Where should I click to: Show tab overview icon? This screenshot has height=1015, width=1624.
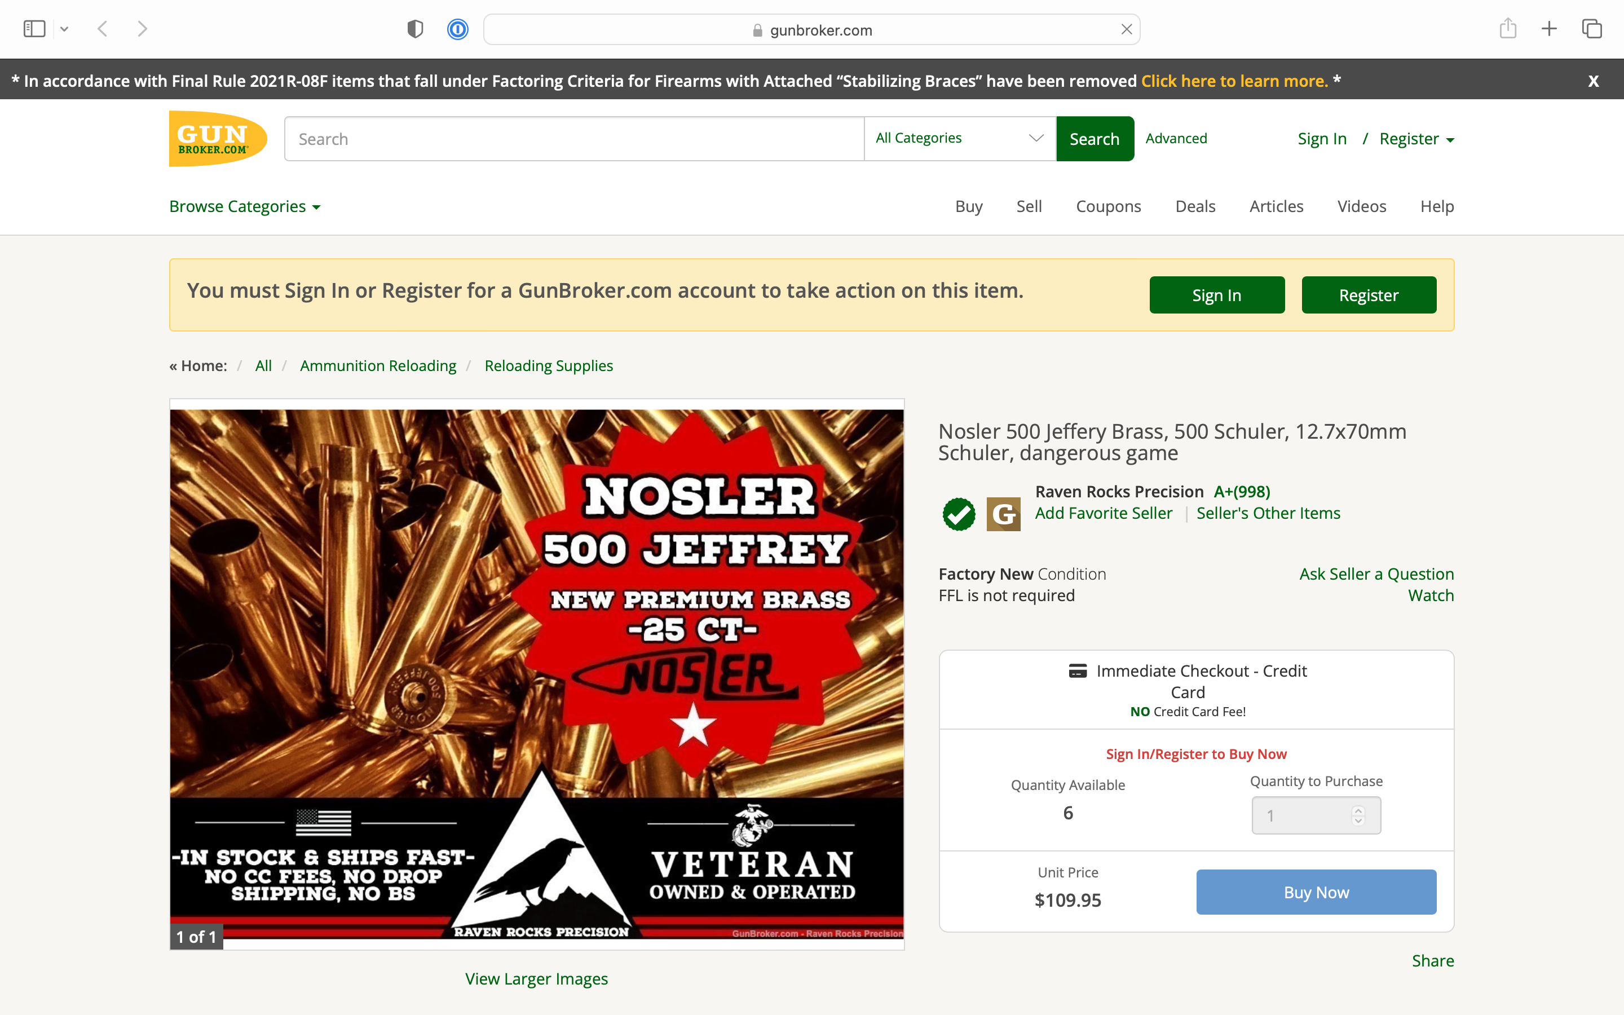[1592, 29]
